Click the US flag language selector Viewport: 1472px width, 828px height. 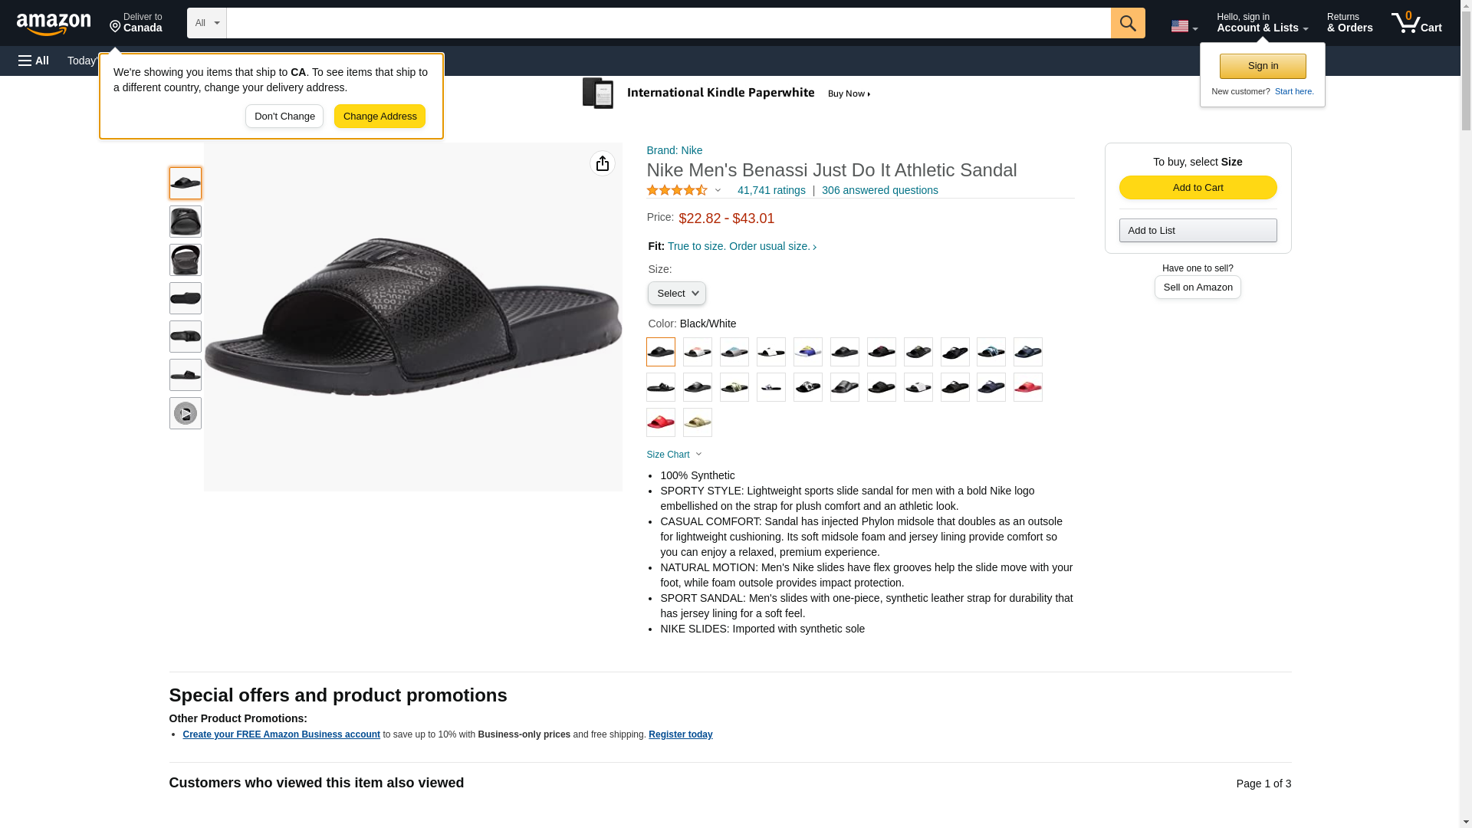(x=1184, y=26)
